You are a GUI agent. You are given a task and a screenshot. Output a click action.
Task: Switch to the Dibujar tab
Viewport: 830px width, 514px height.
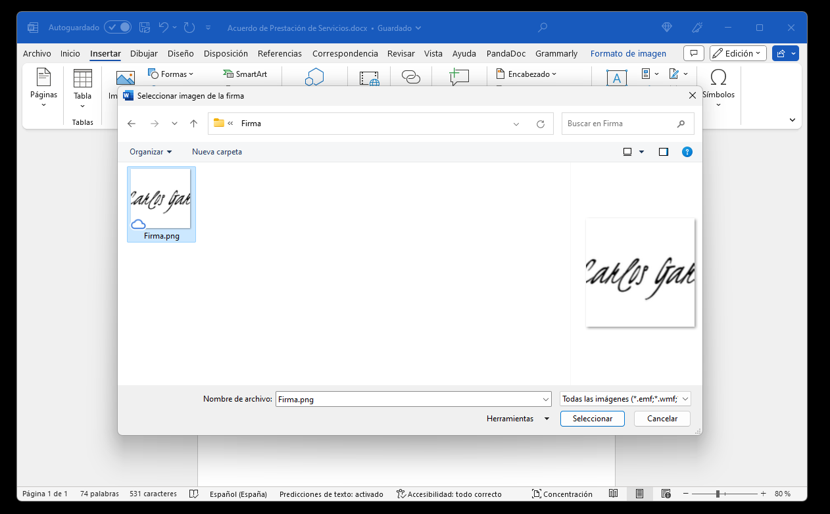(x=144, y=54)
